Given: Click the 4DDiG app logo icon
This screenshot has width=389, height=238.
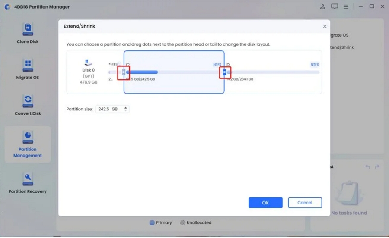Looking at the screenshot, I should [8, 7].
